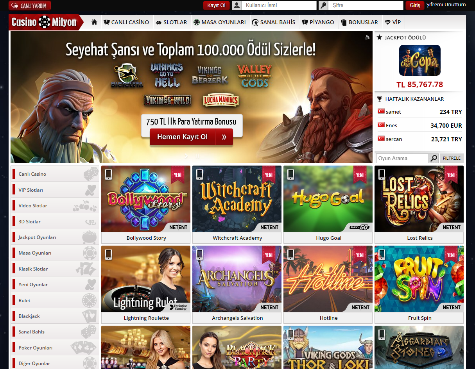Screen dimensions: 475x369
Task: Click the game search magnifier icon
Action: 434,158
